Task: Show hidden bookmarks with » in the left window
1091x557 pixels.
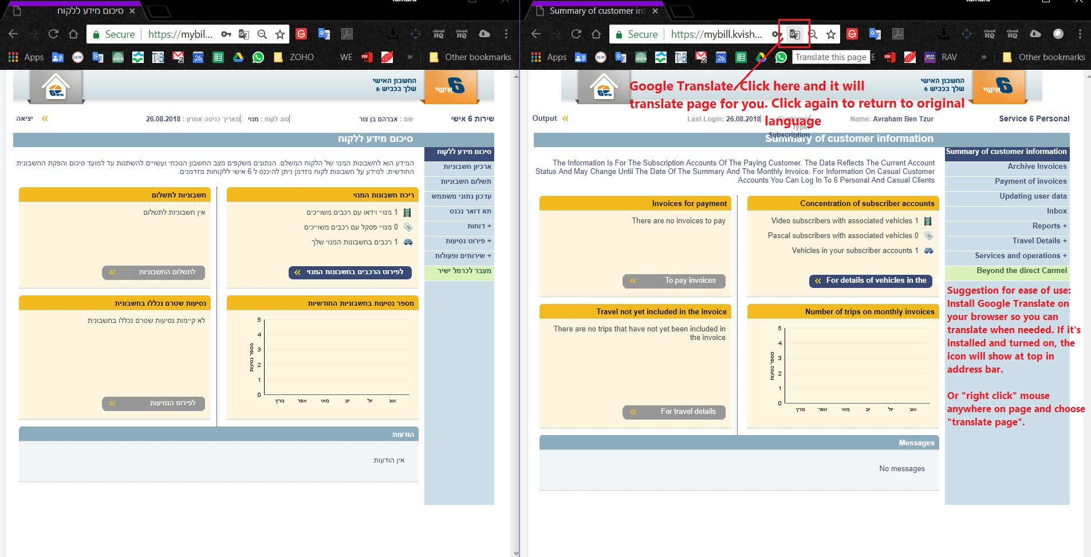Action: point(409,57)
